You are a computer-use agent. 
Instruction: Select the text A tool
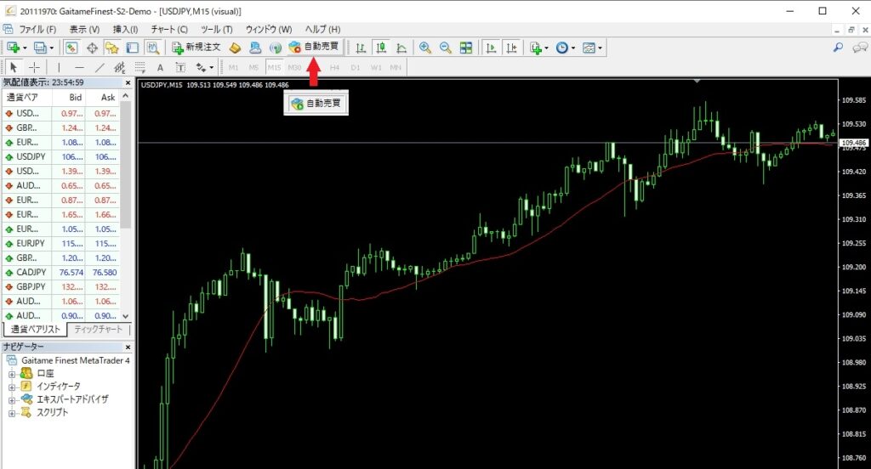tap(160, 68)
